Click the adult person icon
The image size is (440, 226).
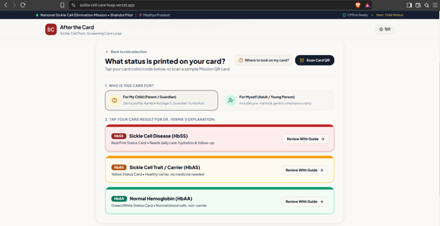click(231, 100)
